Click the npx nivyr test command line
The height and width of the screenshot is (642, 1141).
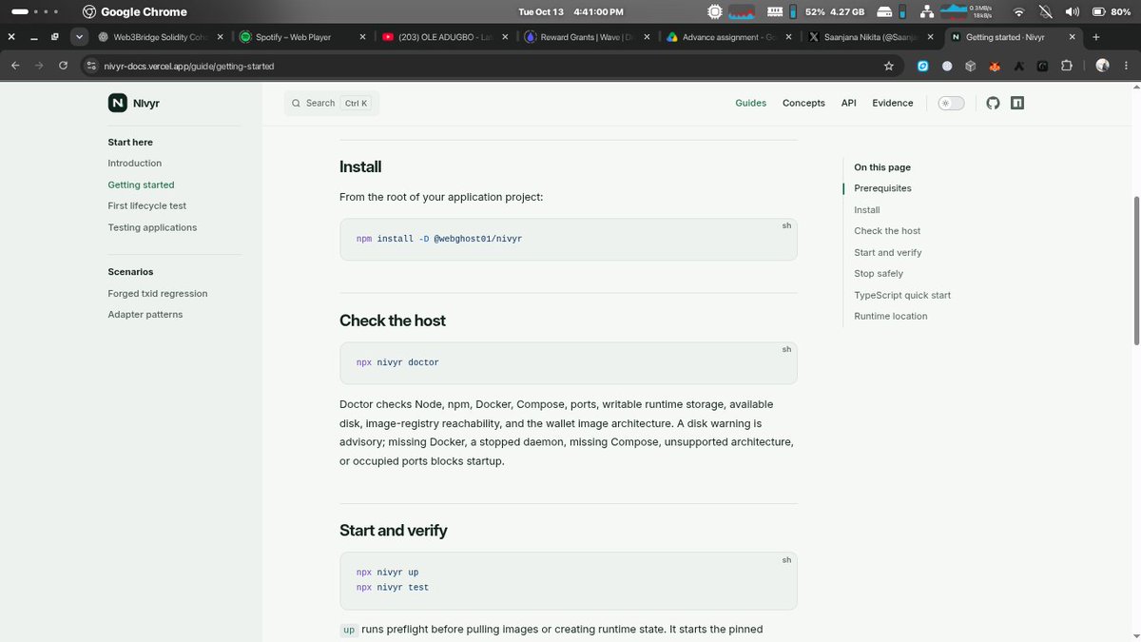tap(393, 588)
